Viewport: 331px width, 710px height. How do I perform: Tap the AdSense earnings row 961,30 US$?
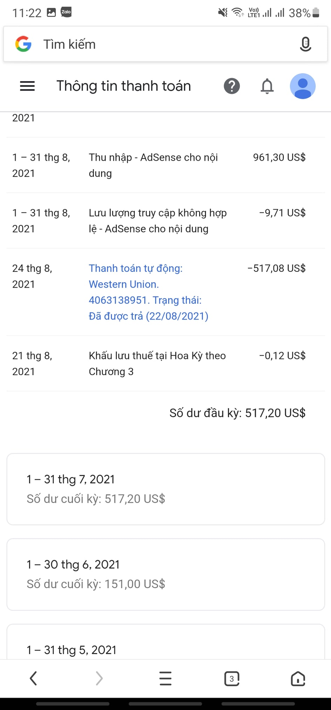click(x=165, y=165)
